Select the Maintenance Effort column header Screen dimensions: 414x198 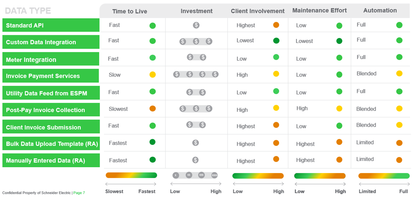click(x=319, y=11)
